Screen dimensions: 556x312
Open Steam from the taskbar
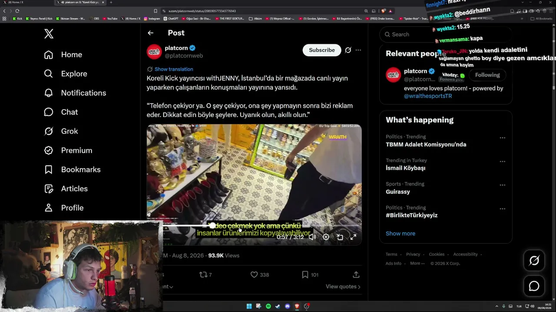(x=278, y=306)
